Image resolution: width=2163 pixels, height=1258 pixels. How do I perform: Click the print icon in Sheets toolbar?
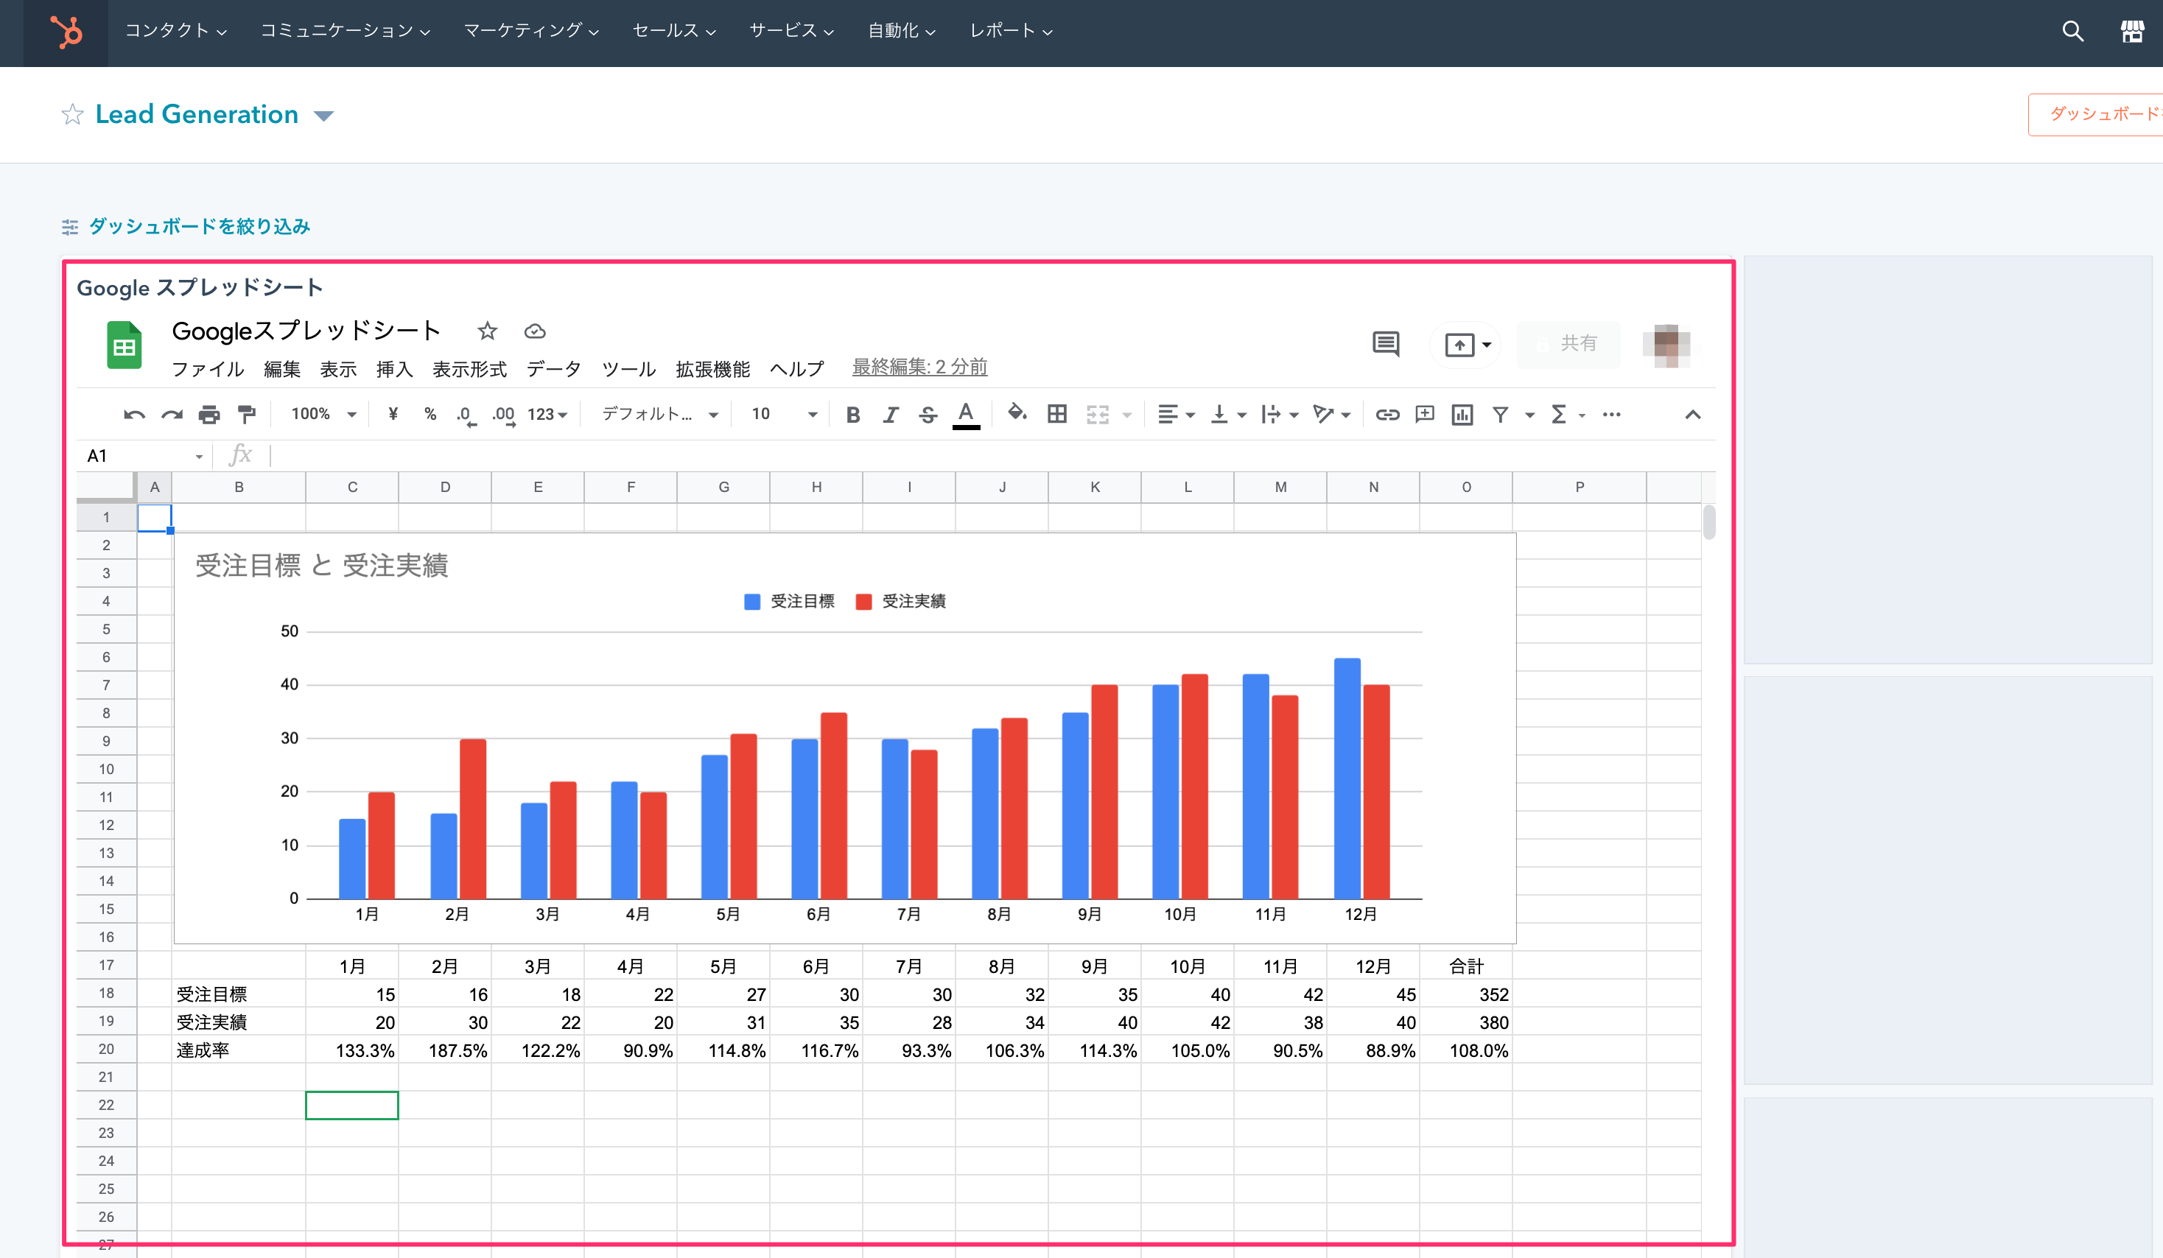pos(209,415)
